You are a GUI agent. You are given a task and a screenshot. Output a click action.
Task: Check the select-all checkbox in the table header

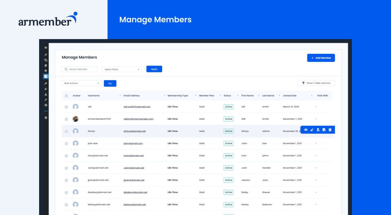[x=66, y=96]
